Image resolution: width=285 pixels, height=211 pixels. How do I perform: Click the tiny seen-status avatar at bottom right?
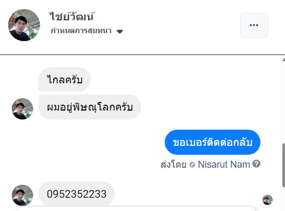click(267, 200)
